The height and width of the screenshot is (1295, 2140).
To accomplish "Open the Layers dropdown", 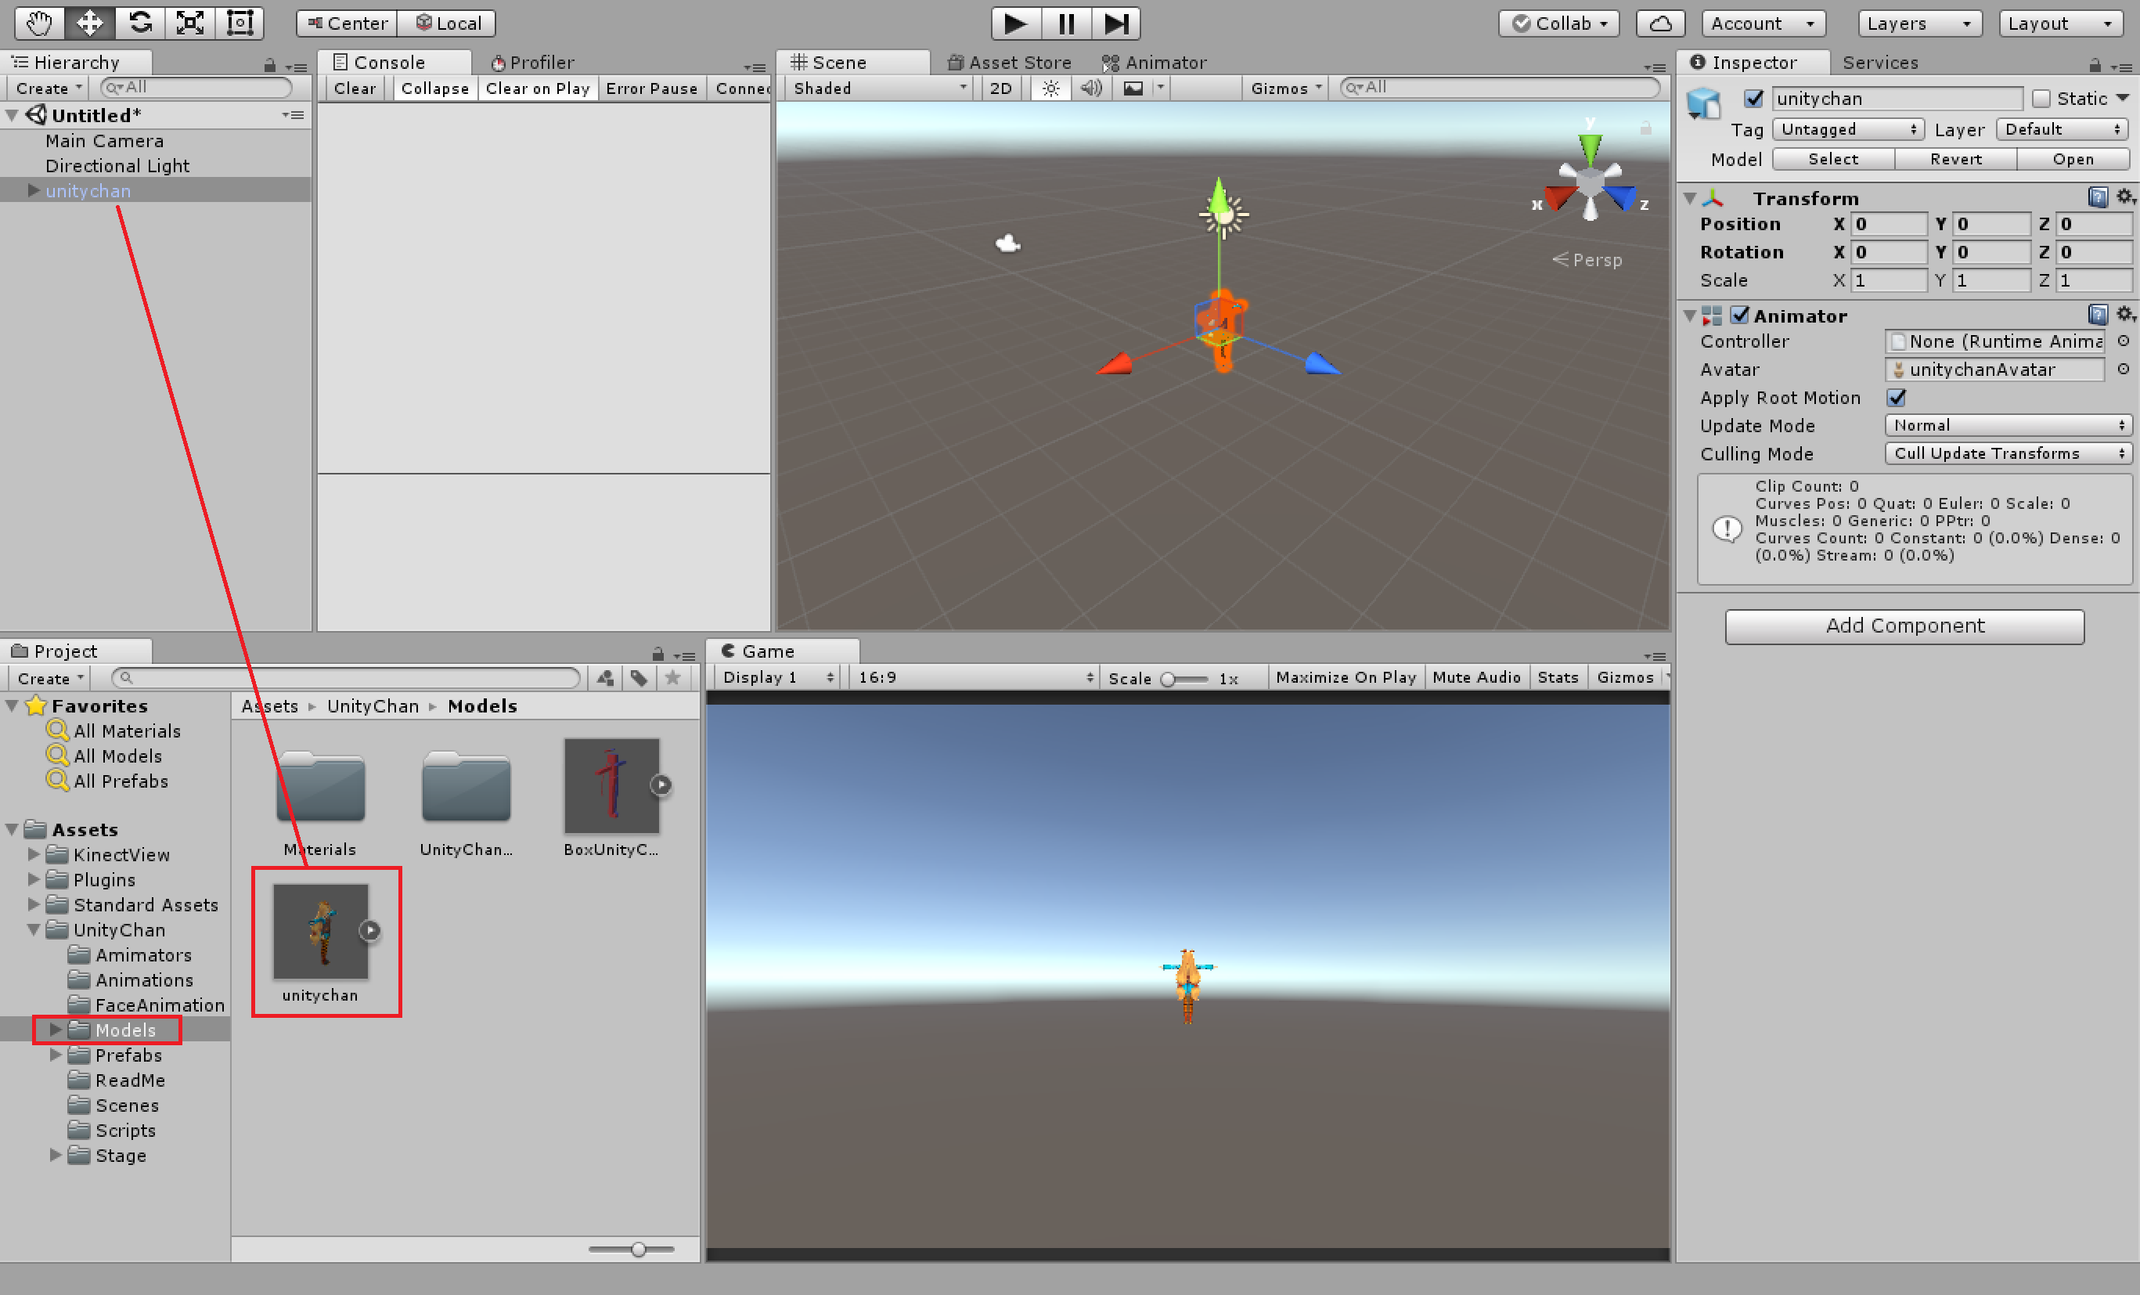I will point(1918,23).
